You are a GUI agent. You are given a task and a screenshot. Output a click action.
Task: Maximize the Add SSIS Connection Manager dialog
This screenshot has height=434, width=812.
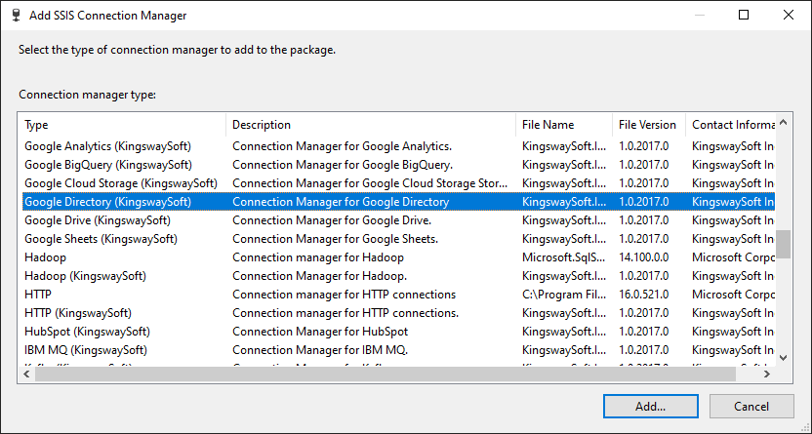(744, 15)
